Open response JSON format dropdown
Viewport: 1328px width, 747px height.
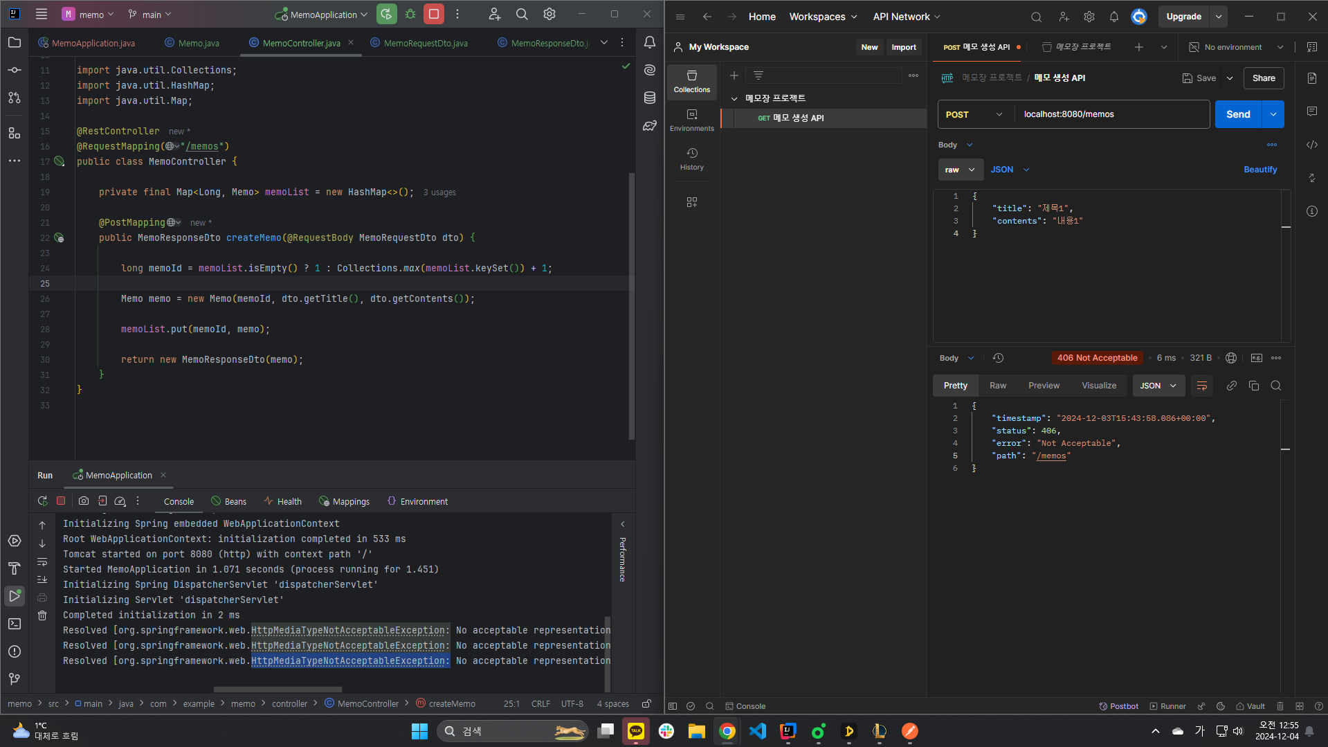pos(1158,386)
